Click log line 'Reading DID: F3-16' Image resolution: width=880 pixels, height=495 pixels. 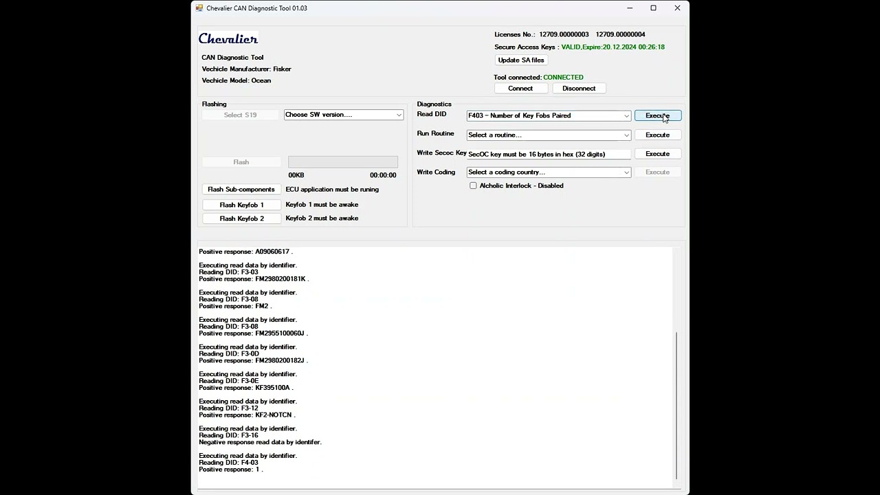(x=228, y=435)
